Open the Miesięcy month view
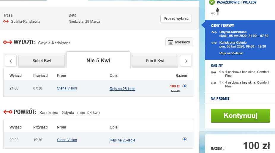The image size is (275, 153). pos(179,42)
